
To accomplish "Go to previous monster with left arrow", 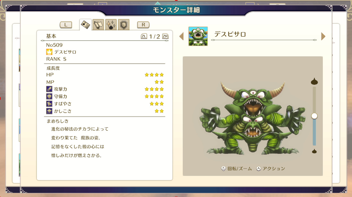I will click(x=181, y=36).
